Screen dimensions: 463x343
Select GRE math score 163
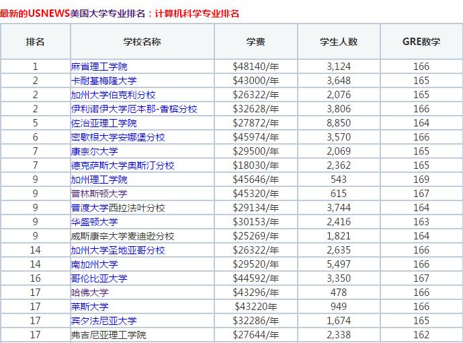pyautogui.click(x=421, y=222)
